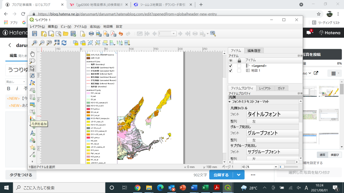Open the distribute items dropdown icon
This screenshot has width=344, height=193.
pyautogui.click(x=120, y=43)
